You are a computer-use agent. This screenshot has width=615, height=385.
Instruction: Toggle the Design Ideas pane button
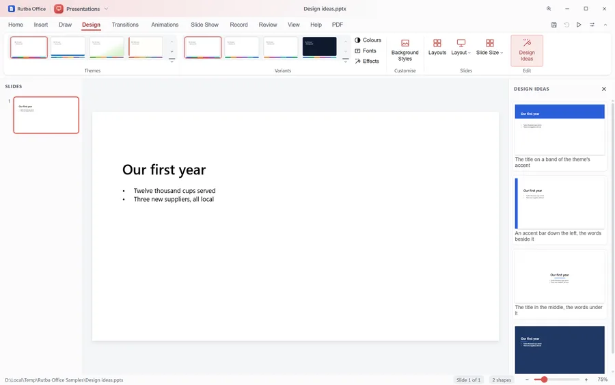527,51
